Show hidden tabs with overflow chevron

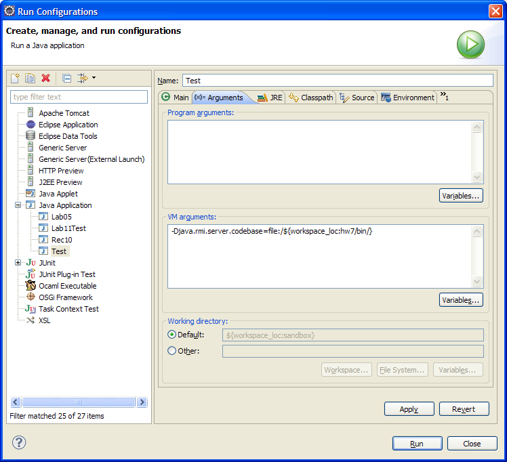pos(444,96)
